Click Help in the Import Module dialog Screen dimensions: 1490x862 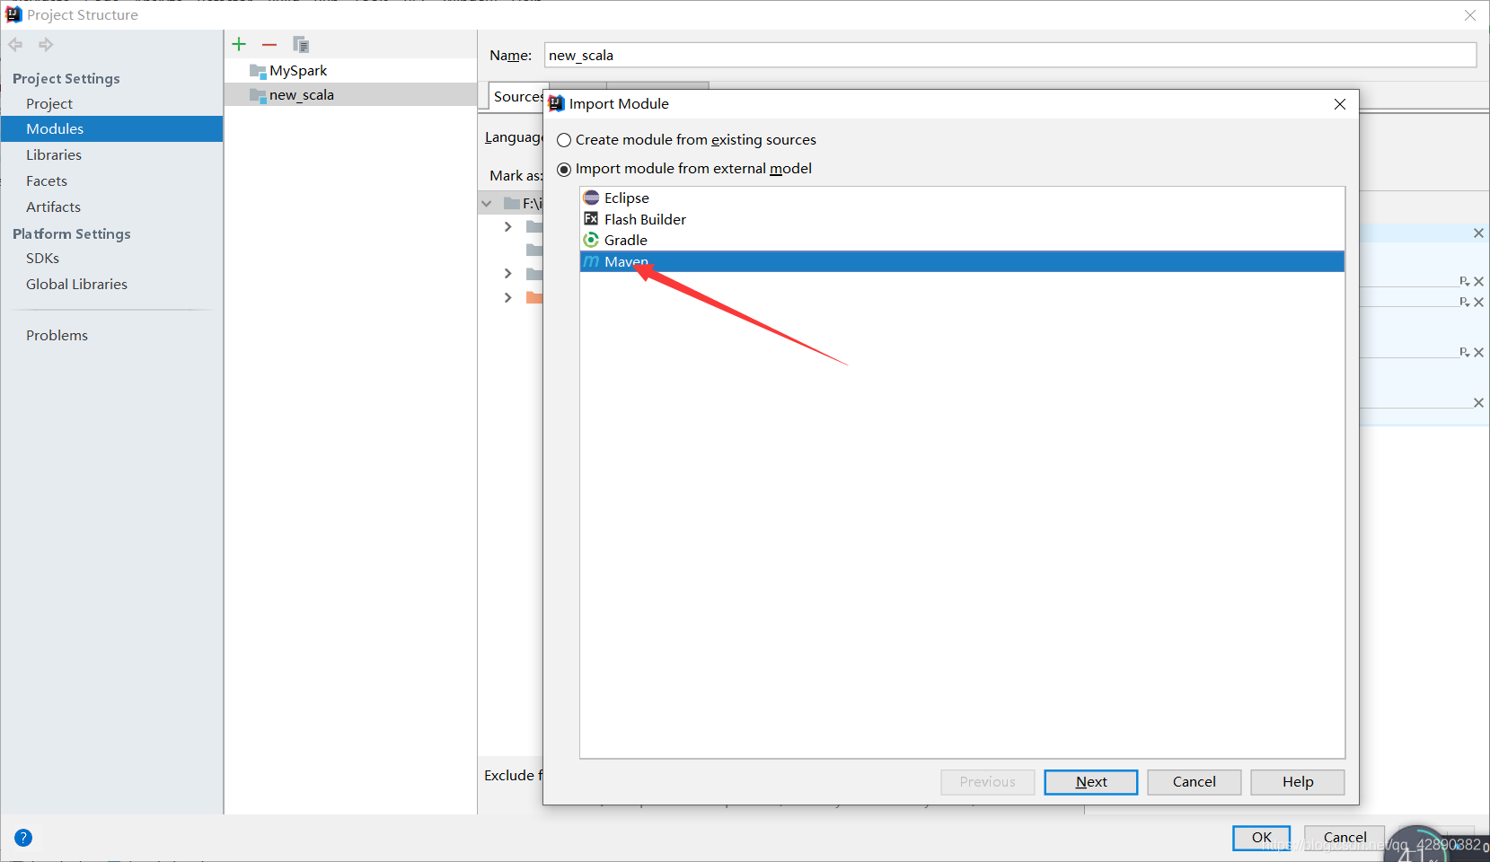click(1298, 782)
